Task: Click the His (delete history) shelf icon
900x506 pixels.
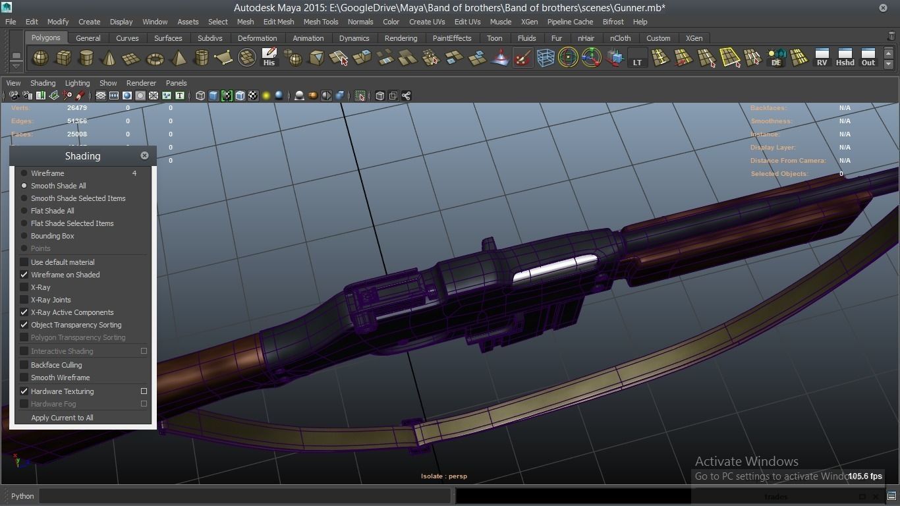Action: click(269, 58)
